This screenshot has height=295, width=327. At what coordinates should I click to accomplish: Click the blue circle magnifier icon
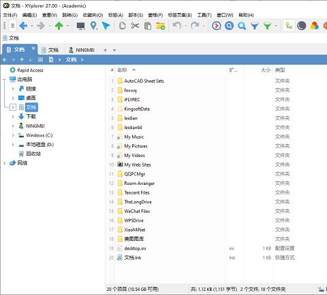pyautogui.click(x=230, y=26)
